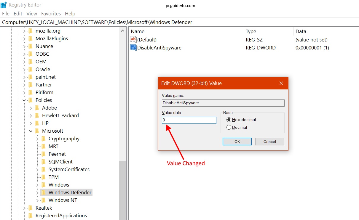Click the (Default) string value icon
The width and height of the screenshot is (359, 220).
coord(133,40)
